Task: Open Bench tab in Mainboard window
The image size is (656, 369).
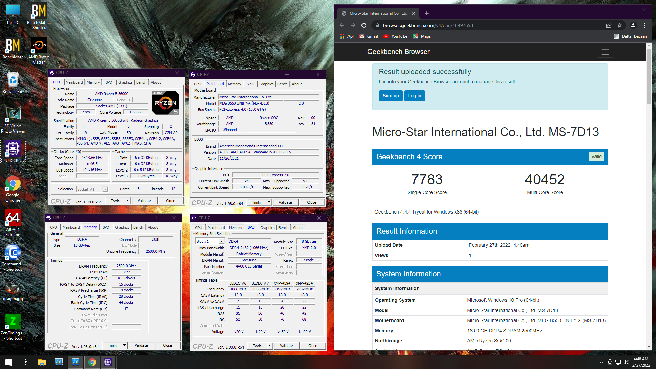Action: point(282,84)
